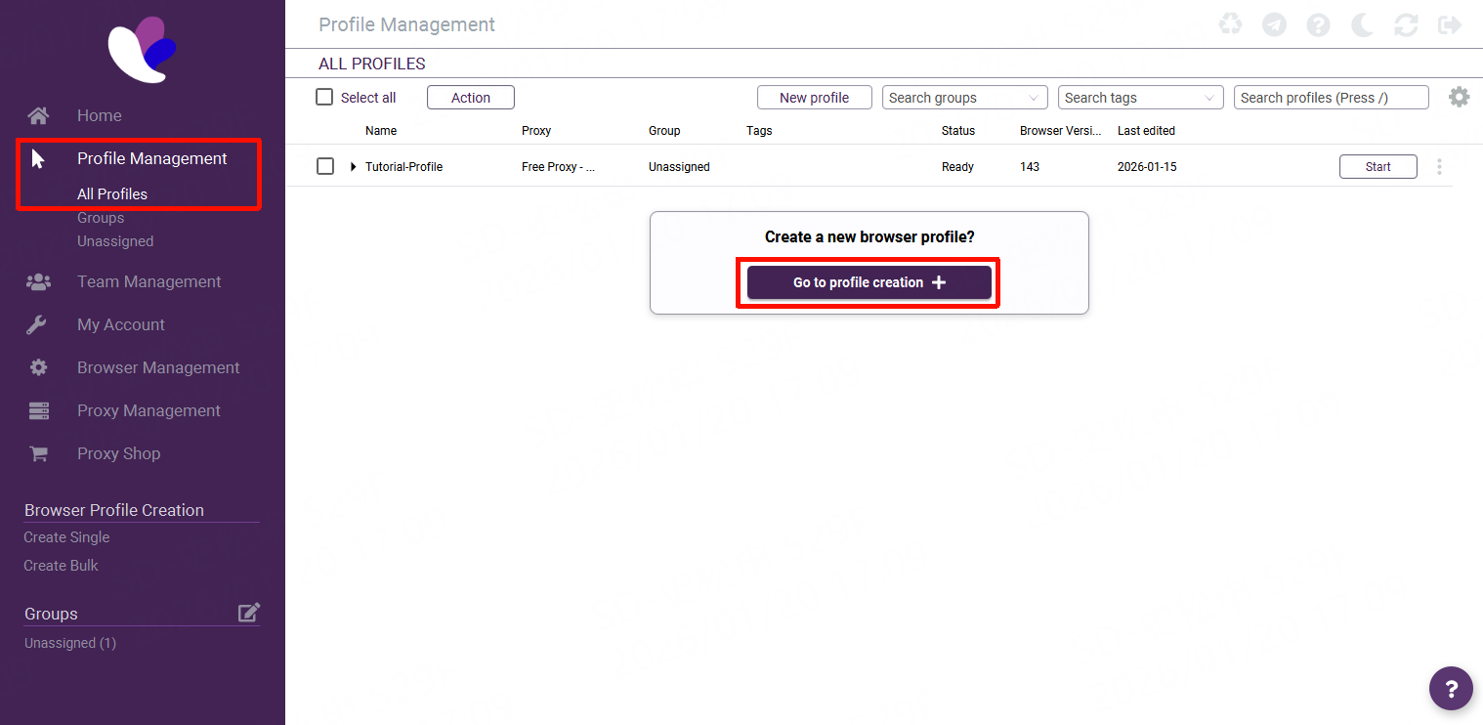Expand the Tutorial-Profile row triangle
This screenshot has height=725, width=1483.
coord(354,167)
